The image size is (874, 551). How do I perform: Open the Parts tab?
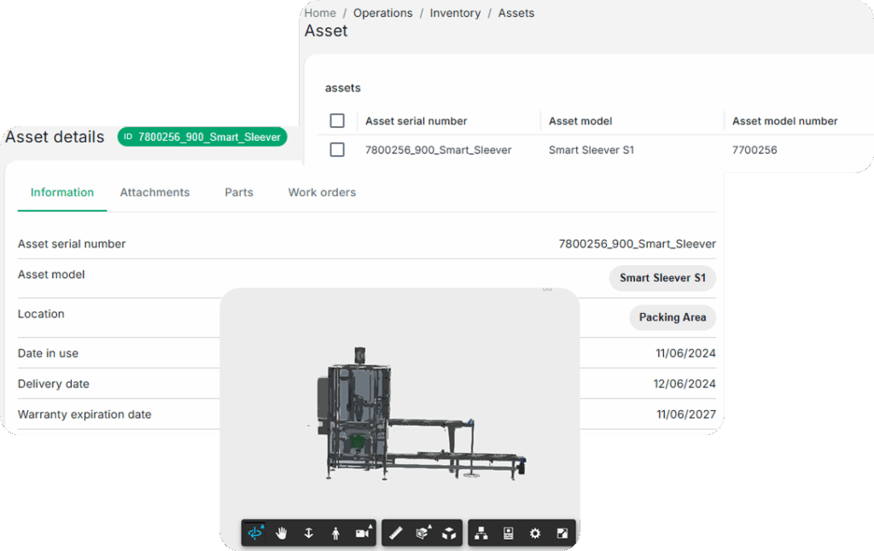239,193
